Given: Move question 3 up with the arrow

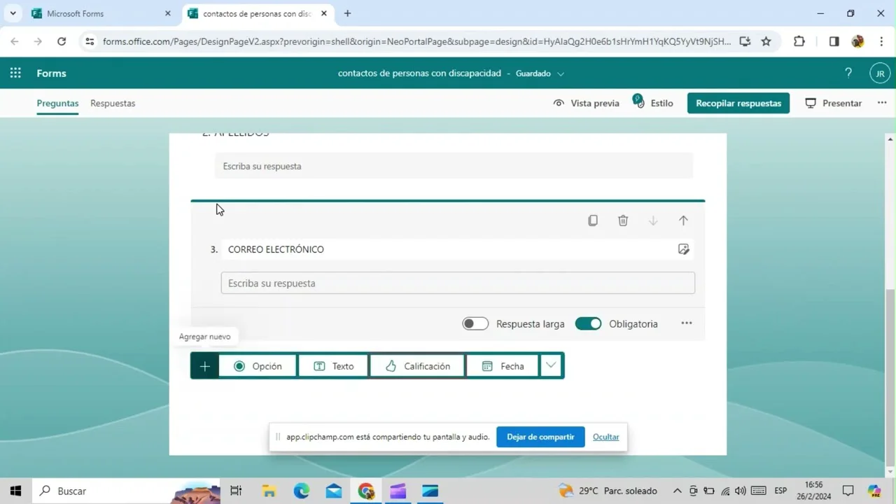Looking at the screenshot, I should pos(683,220).
